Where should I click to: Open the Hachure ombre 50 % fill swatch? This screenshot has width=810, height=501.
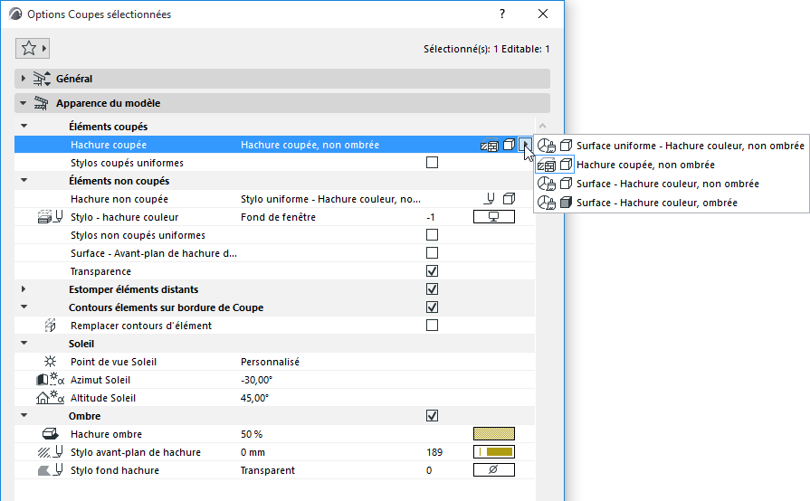point(494,433)
